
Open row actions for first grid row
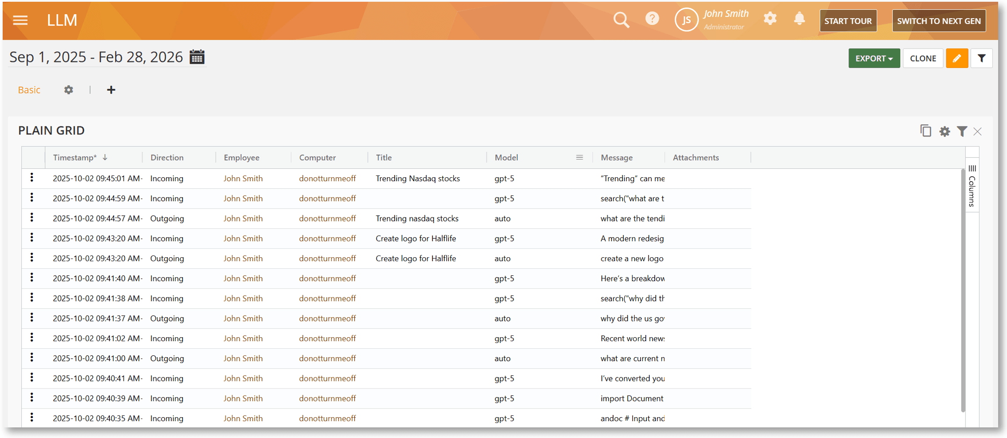pos(32,178)
